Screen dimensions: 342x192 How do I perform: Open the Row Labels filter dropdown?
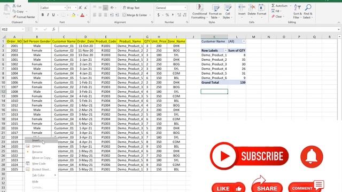pos(226,51)
